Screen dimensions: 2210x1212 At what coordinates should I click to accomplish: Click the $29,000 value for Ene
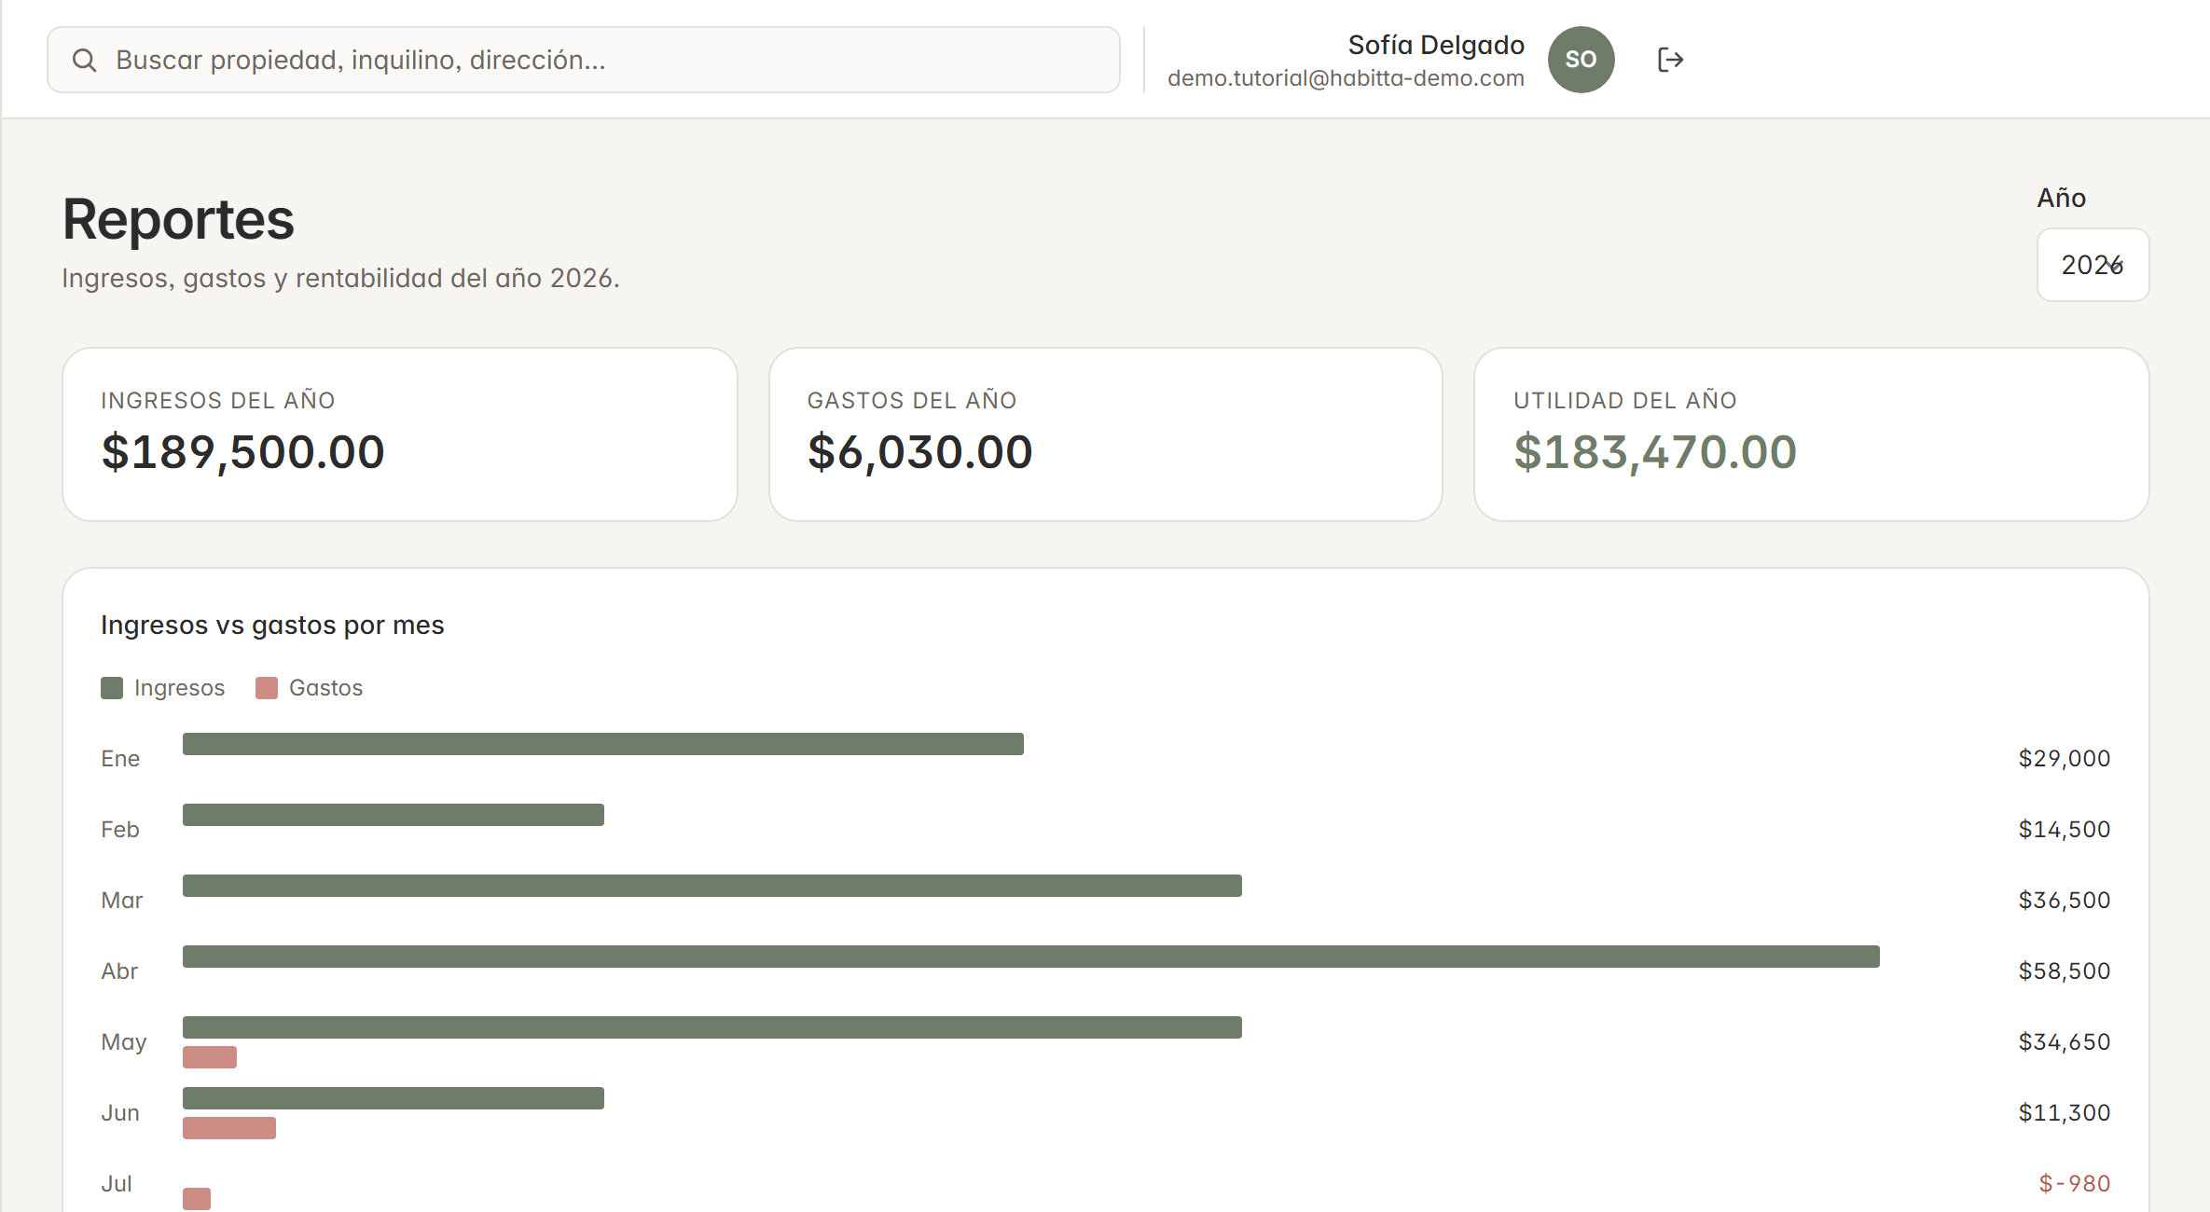coord(2065,759)
